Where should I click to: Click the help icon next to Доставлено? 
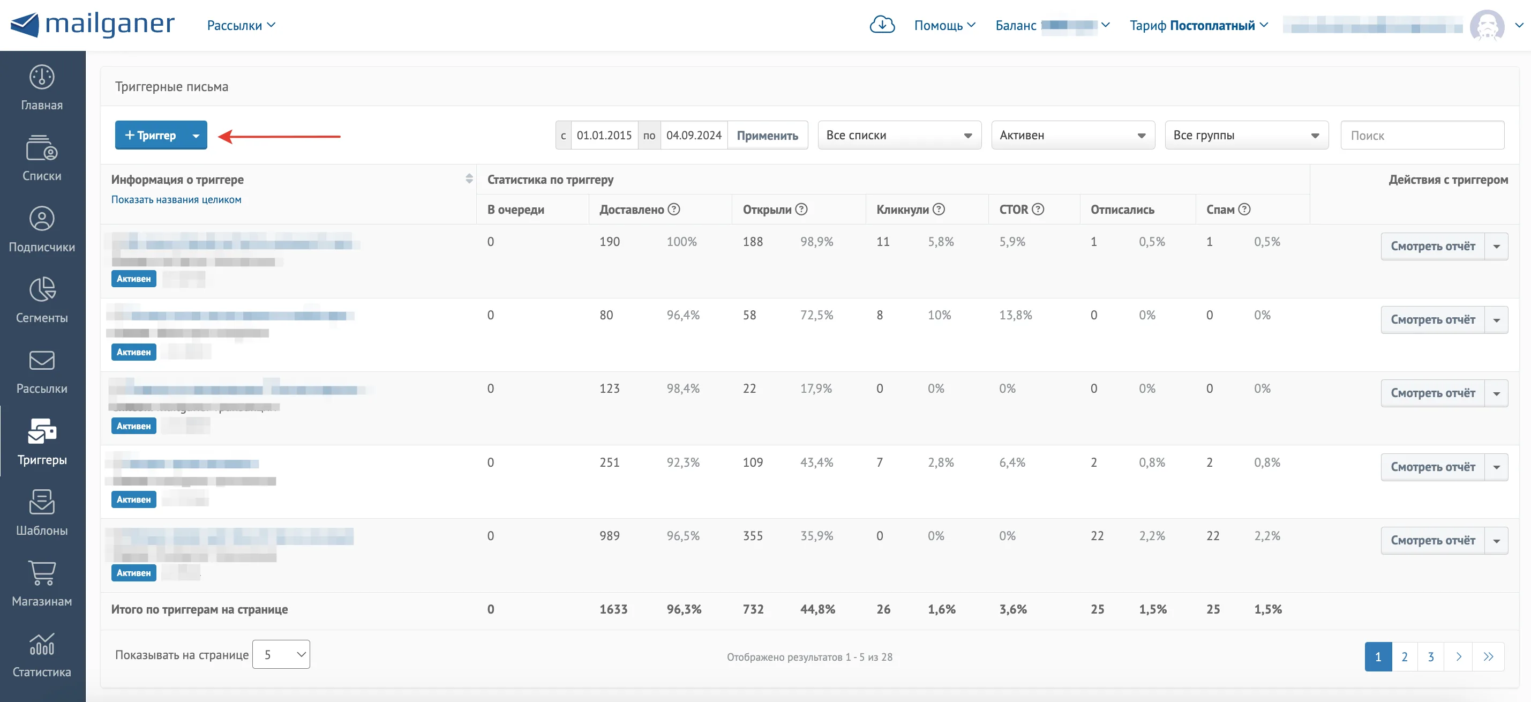[673, 209]
